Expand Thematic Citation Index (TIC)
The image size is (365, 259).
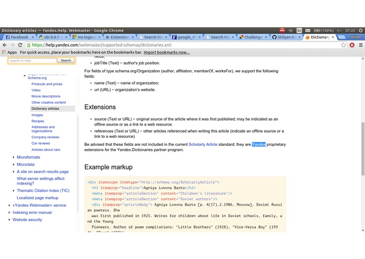pyautogui.click(x=13, y=191)
